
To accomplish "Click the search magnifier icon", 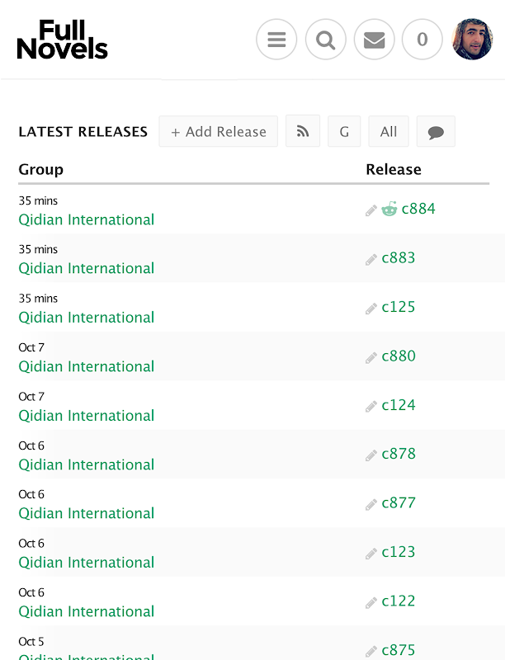I will (x=325, y=40).
